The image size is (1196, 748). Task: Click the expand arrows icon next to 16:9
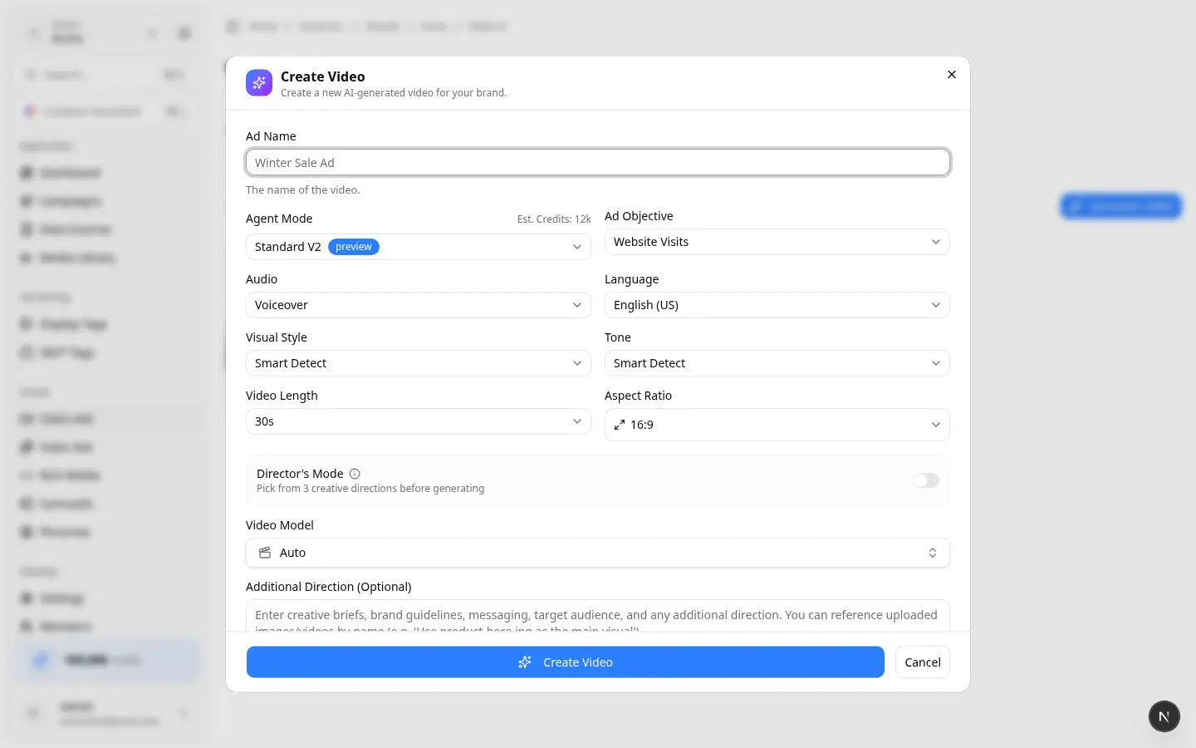click(x=620, y=425)
